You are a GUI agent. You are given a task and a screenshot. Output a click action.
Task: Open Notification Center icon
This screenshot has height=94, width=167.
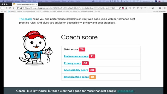[163, 1]
